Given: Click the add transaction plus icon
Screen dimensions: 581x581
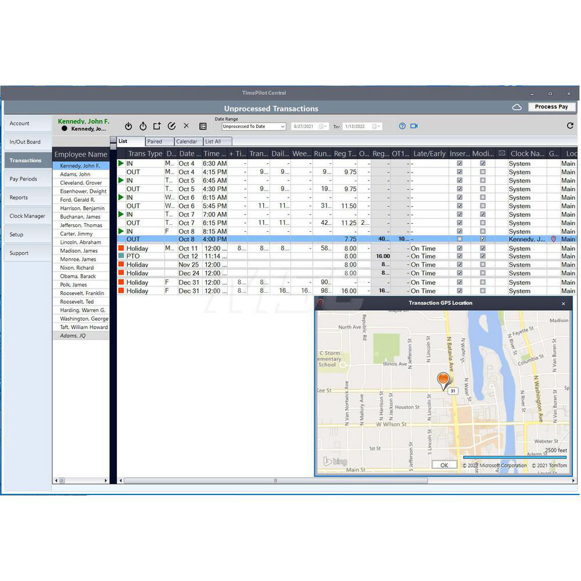Looking at the screenshot, I should pyautogui.click(x=157, y=126).
